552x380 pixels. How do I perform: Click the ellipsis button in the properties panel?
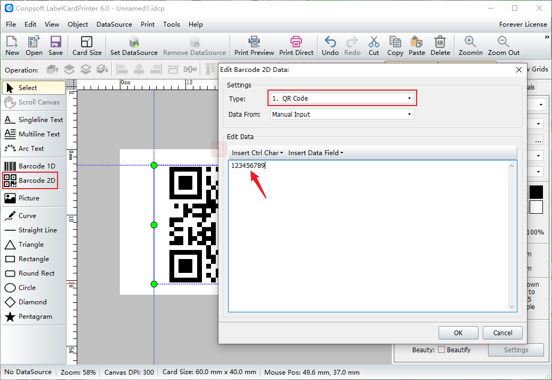[x=538, y=141]
